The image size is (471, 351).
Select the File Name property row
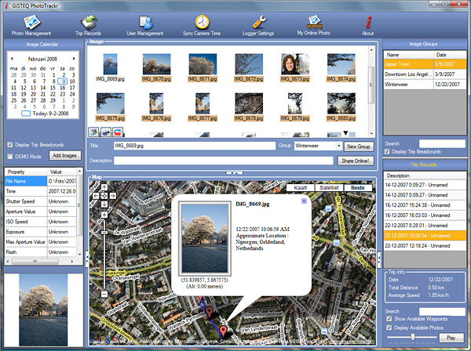click(41, 181)
